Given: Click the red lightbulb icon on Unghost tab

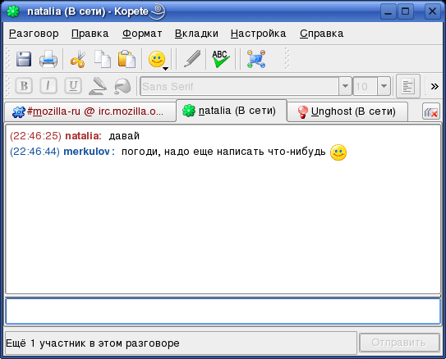Looking at the screenshot, I should point(302,111).
